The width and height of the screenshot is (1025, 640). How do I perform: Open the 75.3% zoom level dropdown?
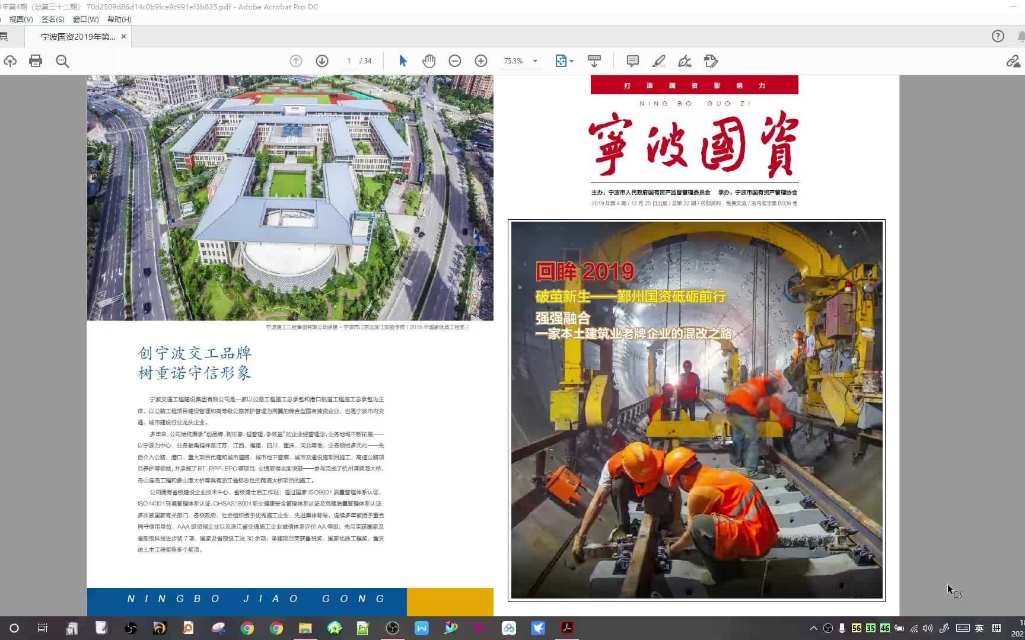pyautogui.click(x=535, y=61)
